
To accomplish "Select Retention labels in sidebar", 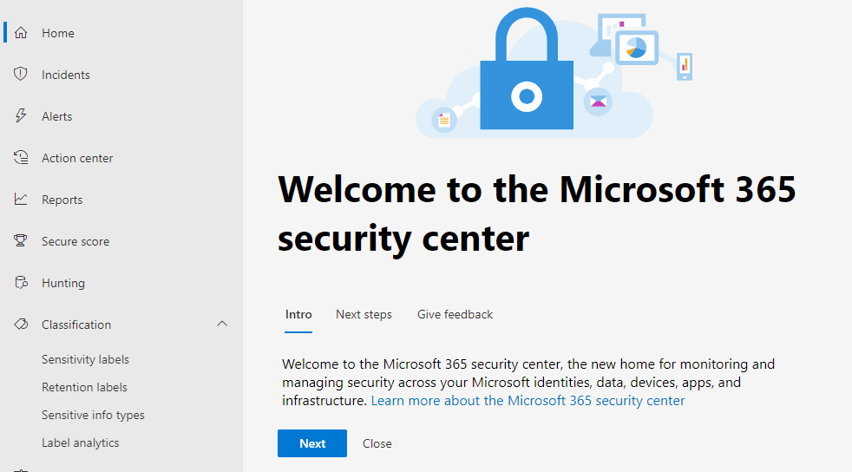I will click(84, 387).
